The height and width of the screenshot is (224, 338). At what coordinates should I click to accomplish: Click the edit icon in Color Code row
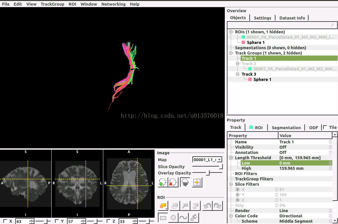point(330,216)
